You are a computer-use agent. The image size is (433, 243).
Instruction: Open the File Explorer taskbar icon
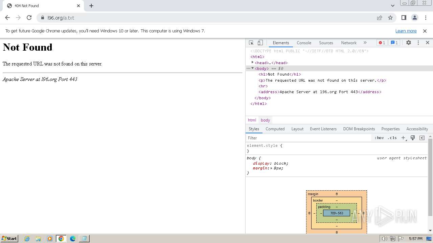point(38,239)
